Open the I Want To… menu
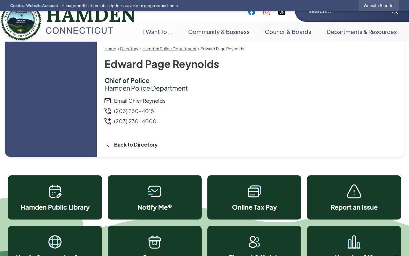Image resolution: width=409 pixels, height=256 pixels. 158,32
